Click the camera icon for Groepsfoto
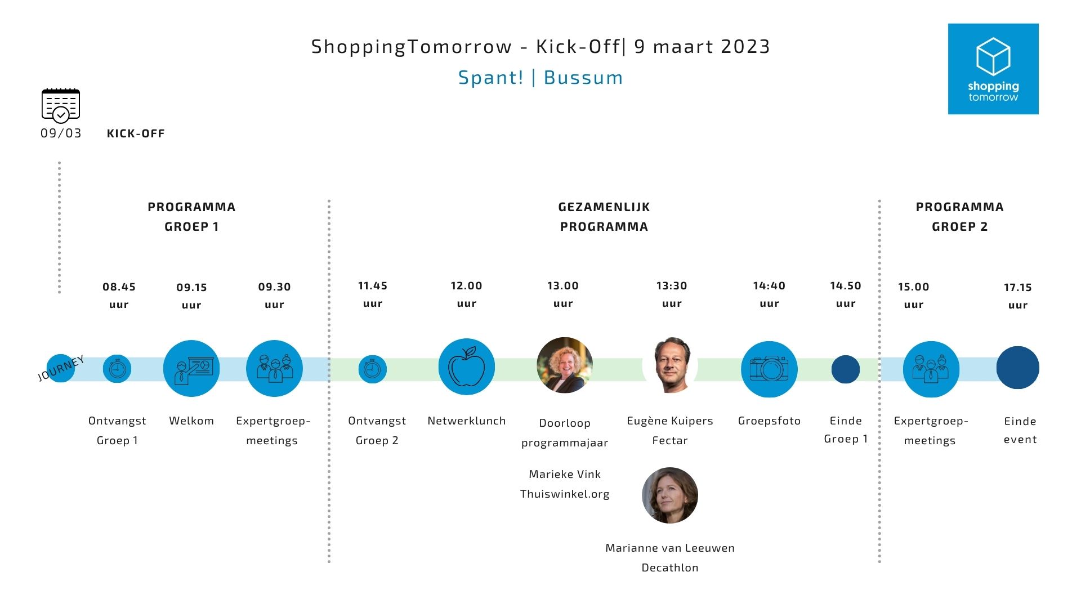The image size is (1081, 608). [x=769, y=369]
